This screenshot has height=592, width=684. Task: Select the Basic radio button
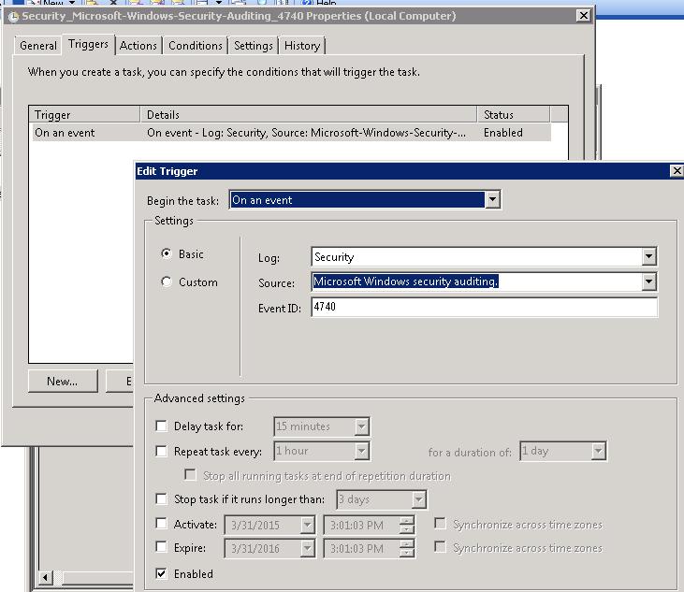[167, 253]
